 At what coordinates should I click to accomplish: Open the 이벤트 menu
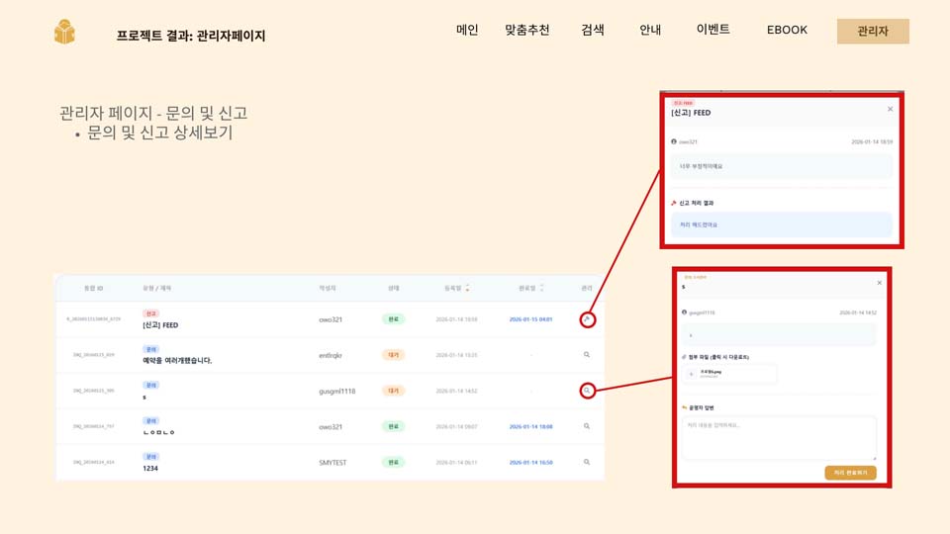712,30
